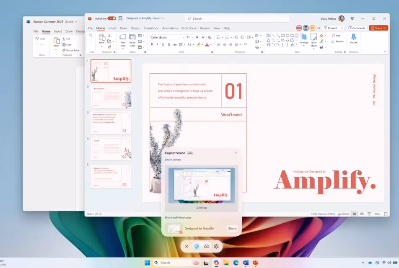Click the Format Painter brush in PowerPoint

pyautogui.click(x=109, y=47)
